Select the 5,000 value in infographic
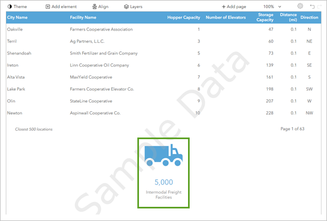Image resolution: width=327 pixels, height=221 pixels. tap(163, 182)
